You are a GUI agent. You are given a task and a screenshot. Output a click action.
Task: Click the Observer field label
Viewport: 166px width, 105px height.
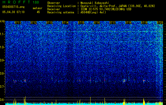tap(54, 3)
